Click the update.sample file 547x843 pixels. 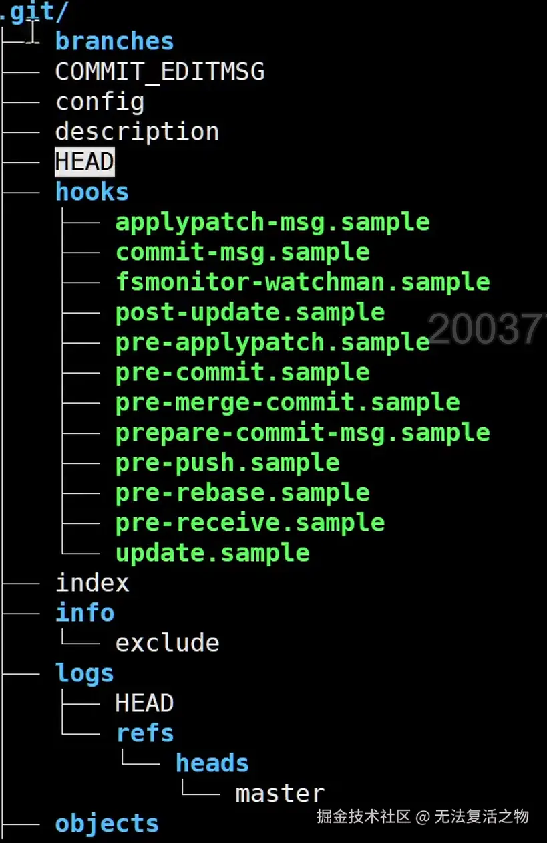[x=212, y=553]
